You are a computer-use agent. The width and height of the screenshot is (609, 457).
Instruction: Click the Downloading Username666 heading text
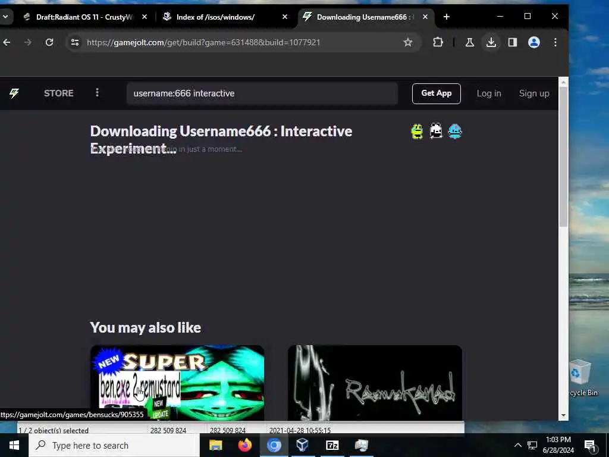click(221, 140)
